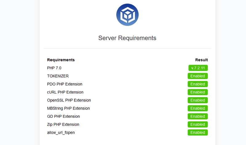Select the OpenSSL PHP Extension label
This screenshot has width=246, height=145.
[69, 100]
